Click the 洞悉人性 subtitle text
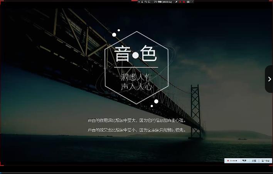273x174 pixels. (136, 77)
